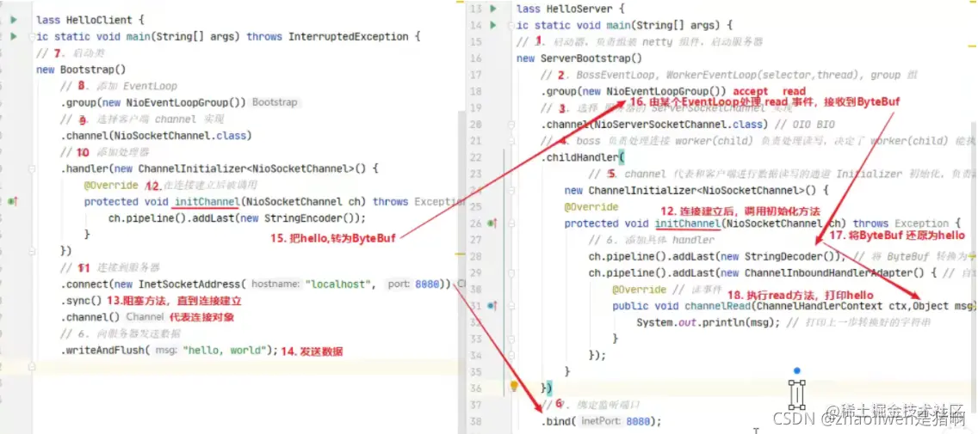This screenshot has height=434, width=978.
Task: Click StringEncoder in the client pipeline
Action: click(x=302, y=218)
